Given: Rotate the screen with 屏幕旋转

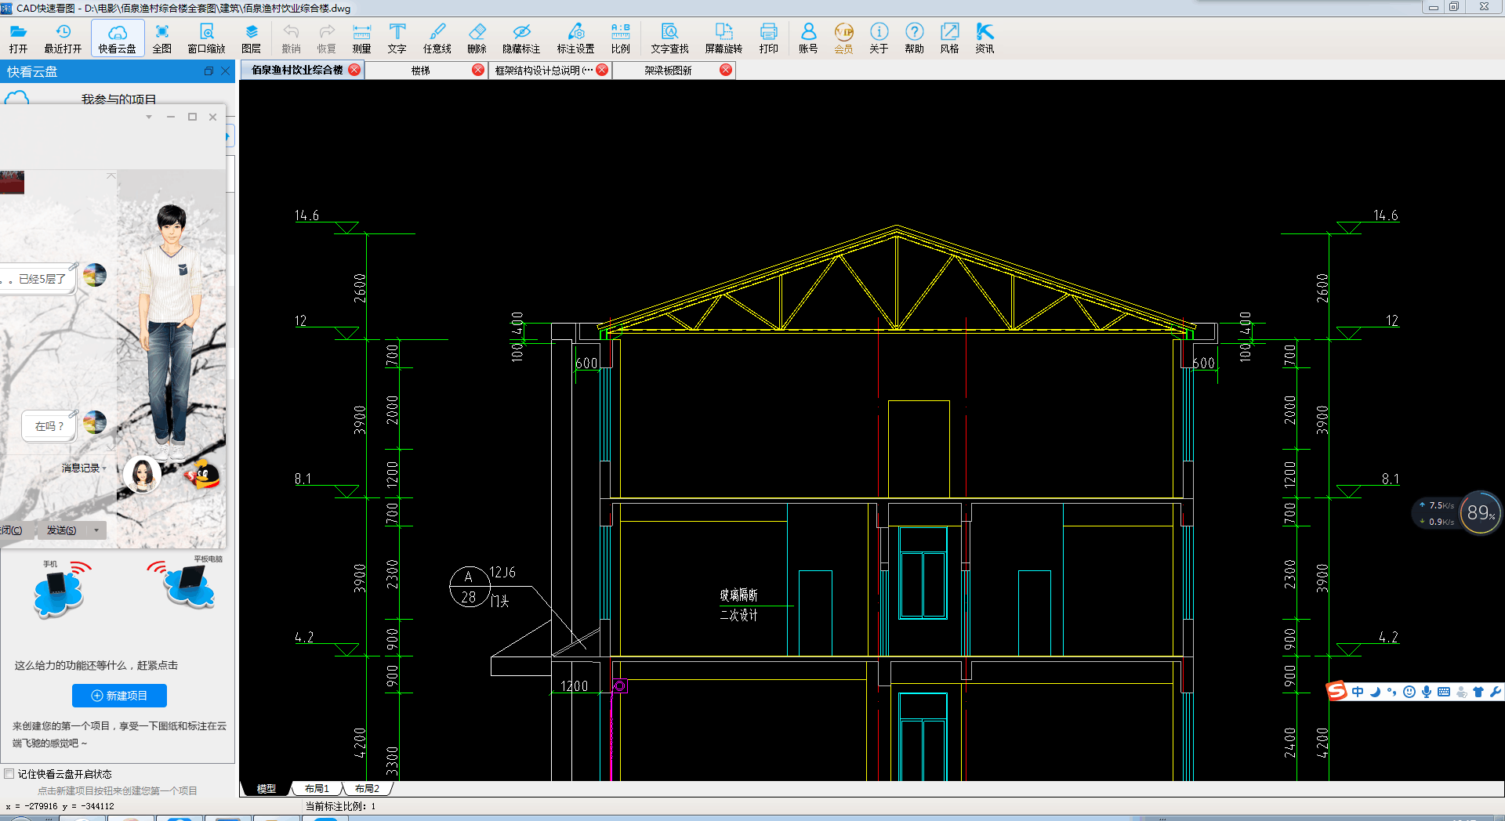Looking at the screenshot, I should [723, 38].
